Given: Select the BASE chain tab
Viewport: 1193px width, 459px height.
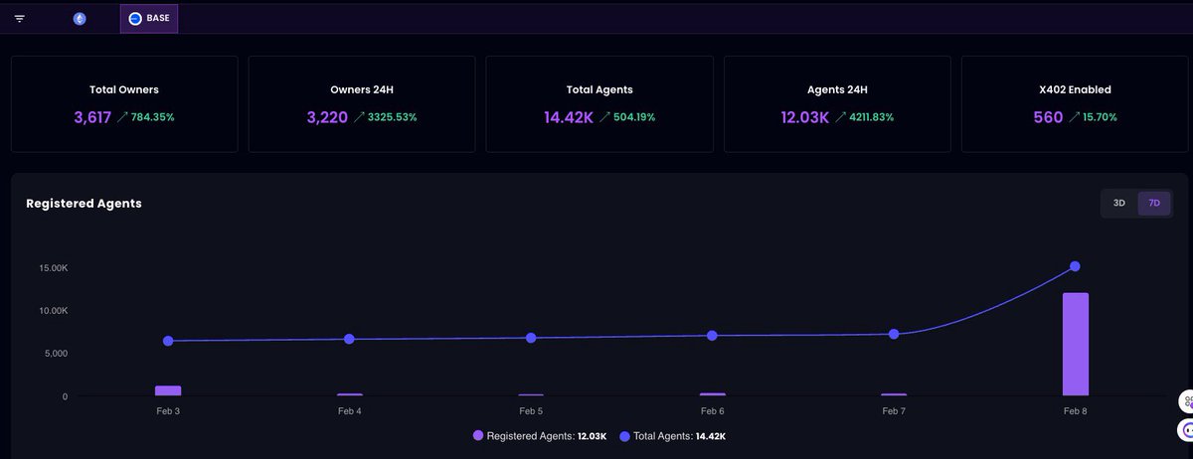Looking at the screenshot, I should [x=149, y=18].
